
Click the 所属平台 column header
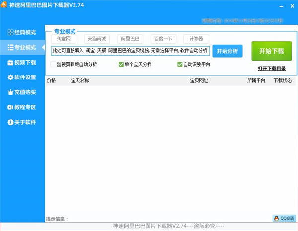[x=256, y=80]
